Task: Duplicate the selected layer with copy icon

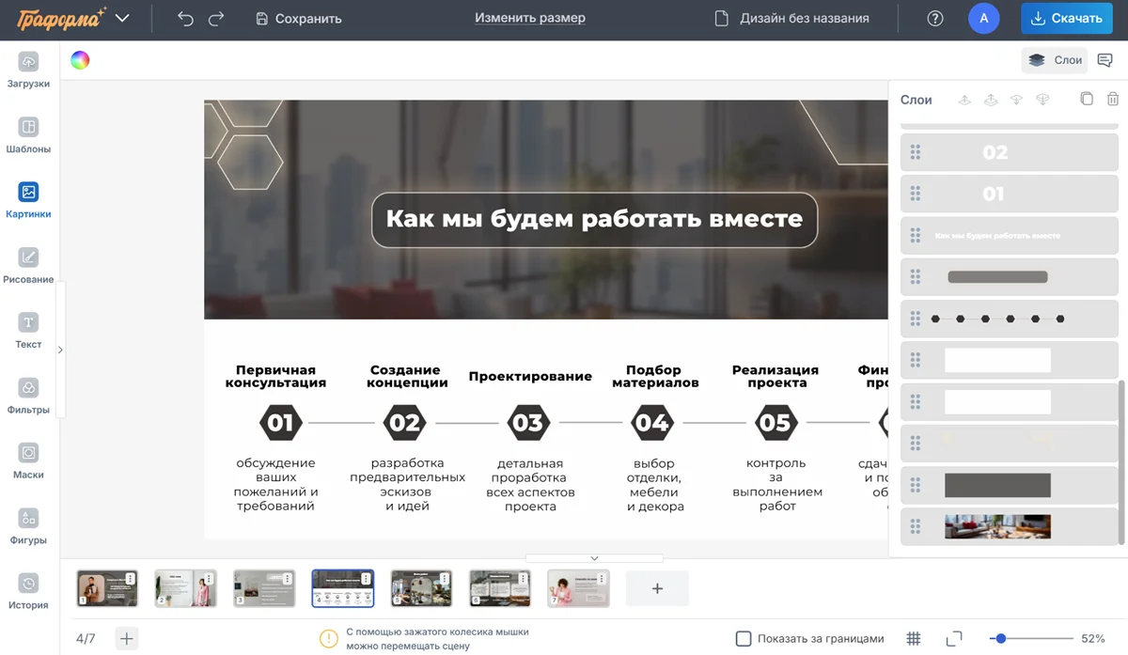Action: [x=1087, y=99]
